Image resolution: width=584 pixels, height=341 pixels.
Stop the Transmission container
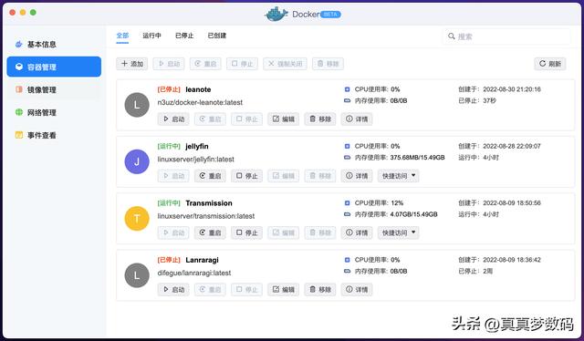click(246, 232)
